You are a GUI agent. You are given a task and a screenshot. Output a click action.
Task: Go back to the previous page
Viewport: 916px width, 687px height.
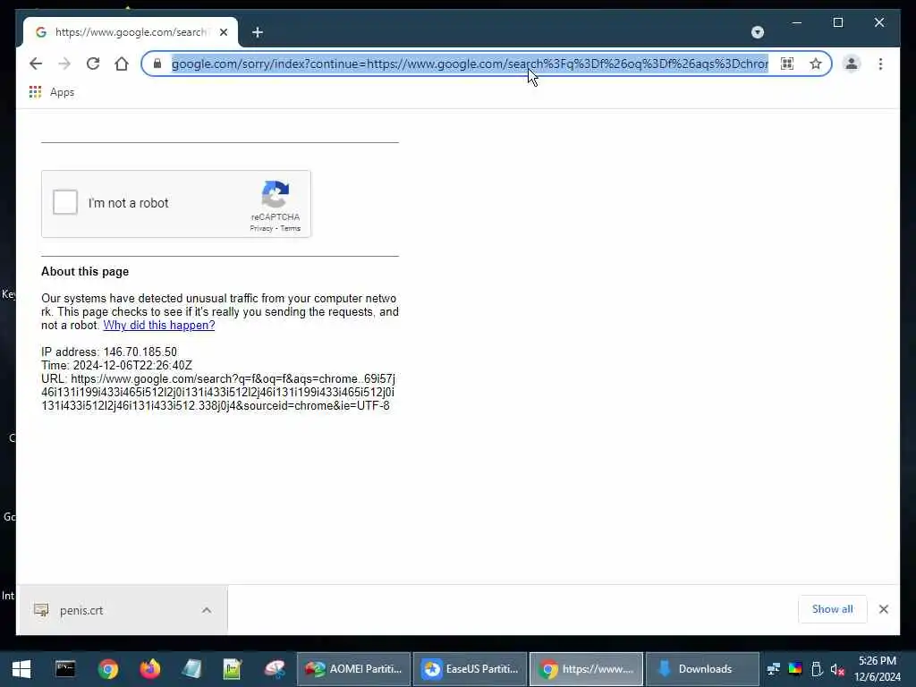[x=36, y=64]
